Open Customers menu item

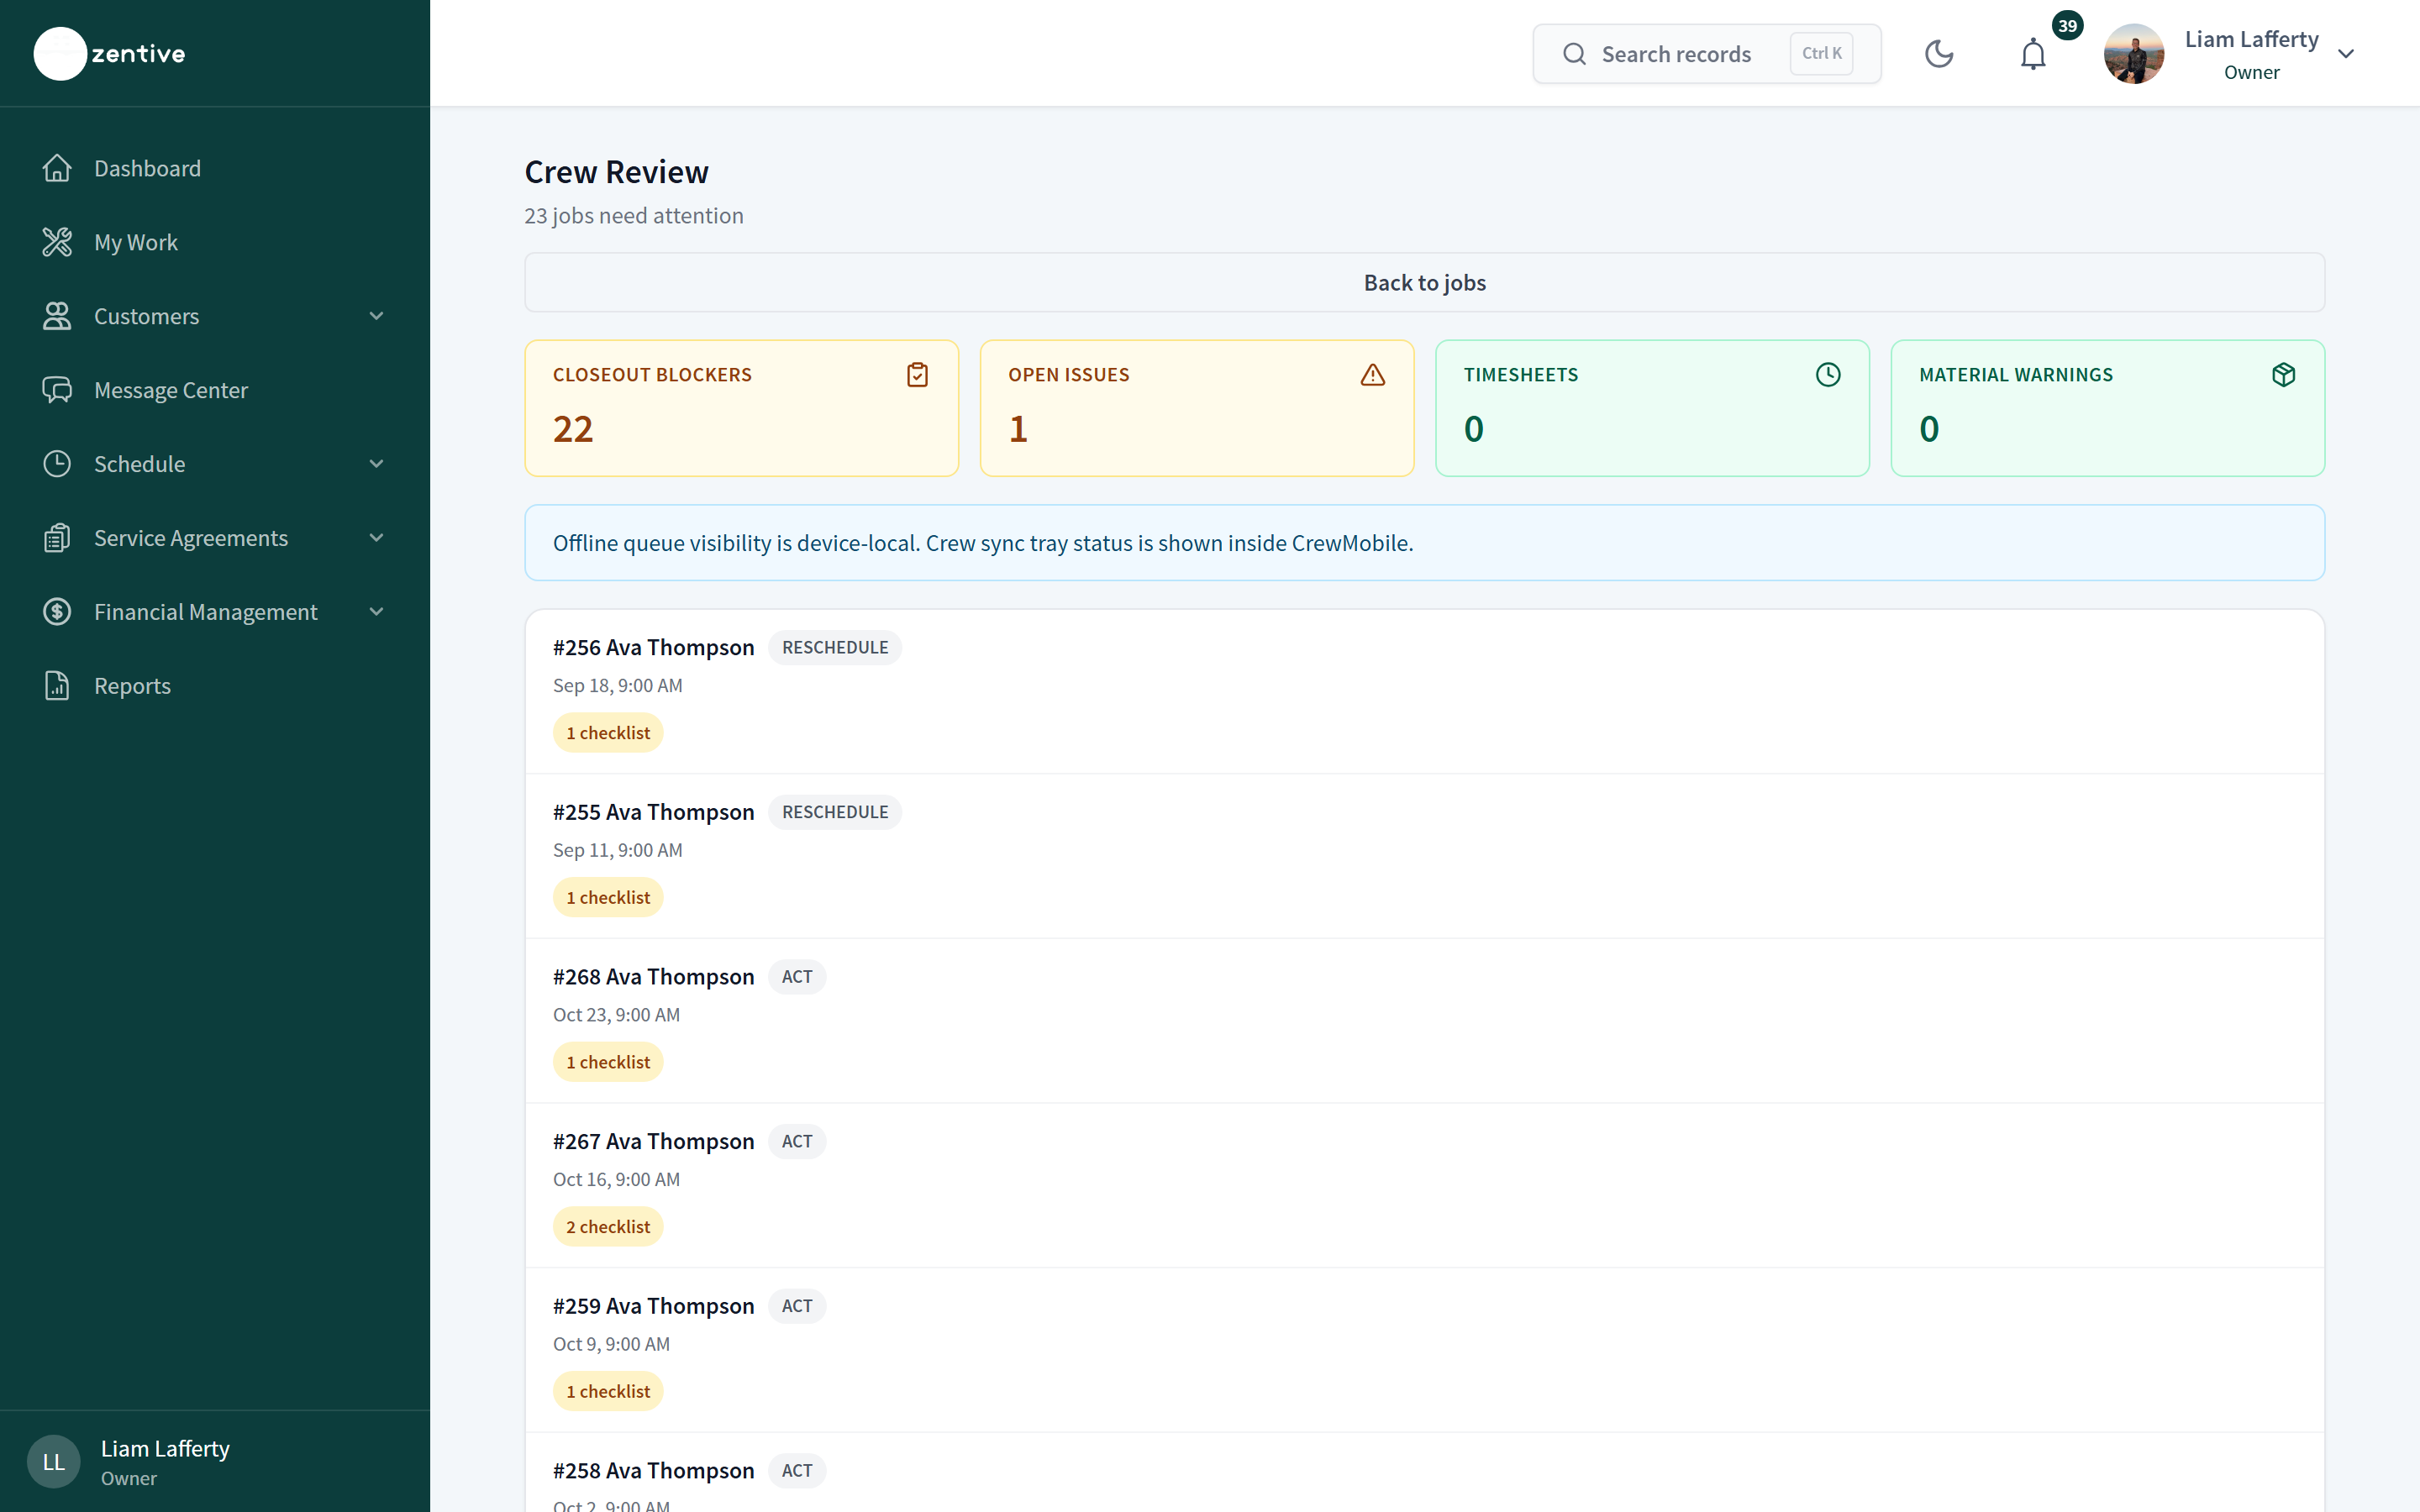click(x=215, y=316)
